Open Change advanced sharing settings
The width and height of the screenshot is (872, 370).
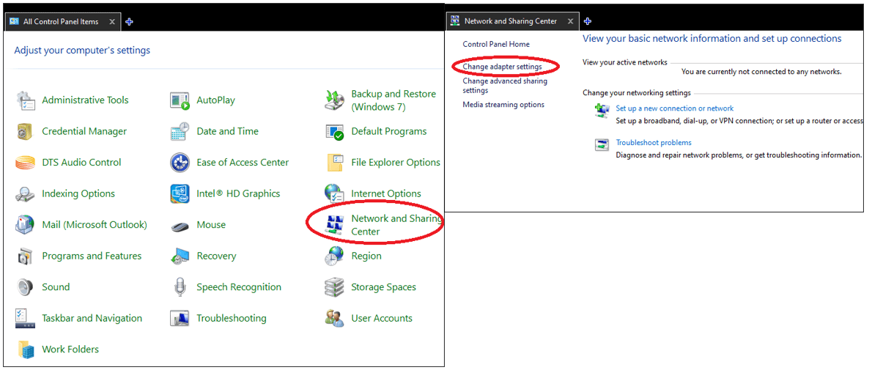point(505,86)
